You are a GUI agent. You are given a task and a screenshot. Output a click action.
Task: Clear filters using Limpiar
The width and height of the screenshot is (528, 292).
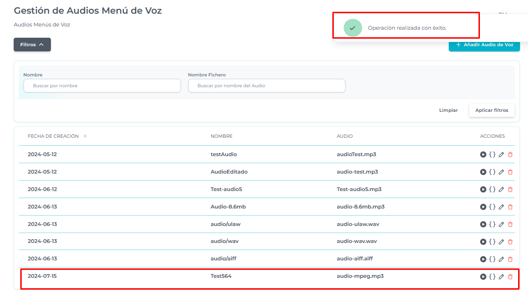(448, 110)
